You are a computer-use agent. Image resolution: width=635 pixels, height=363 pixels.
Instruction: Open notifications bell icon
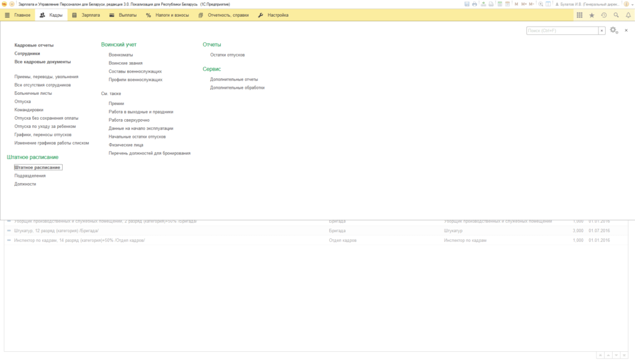point(628,15)
